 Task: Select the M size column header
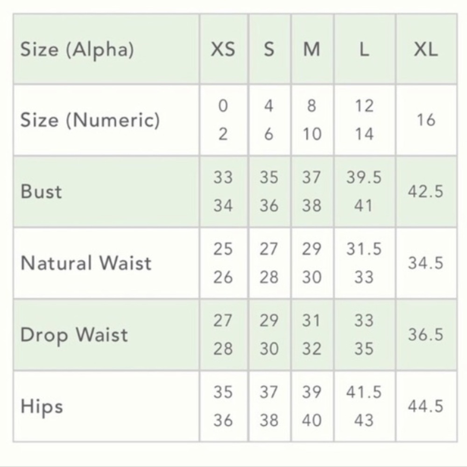click(x=312, y=49)
